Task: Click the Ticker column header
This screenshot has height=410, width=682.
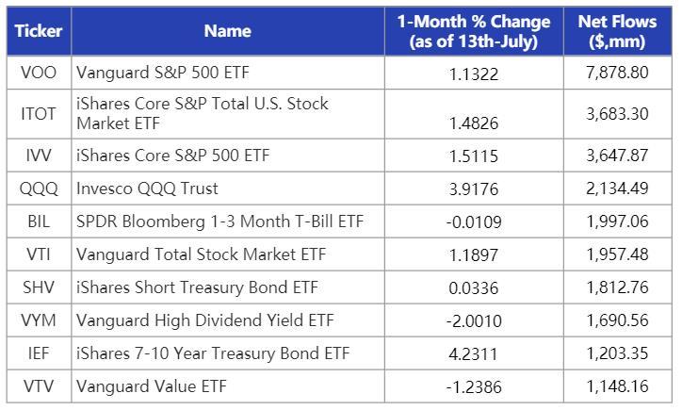Action: [x=38, y=31]
